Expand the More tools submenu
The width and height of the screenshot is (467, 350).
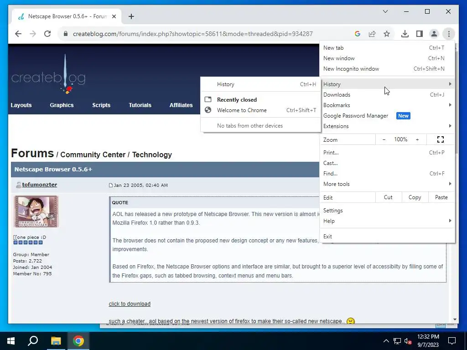click(387, 184)
